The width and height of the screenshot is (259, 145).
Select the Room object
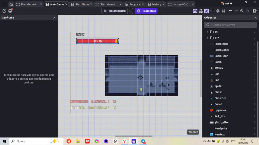[218, 62]
